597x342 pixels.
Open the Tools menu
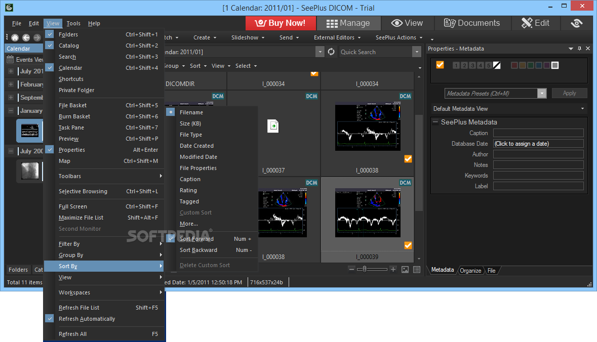(x=73, y=23)
